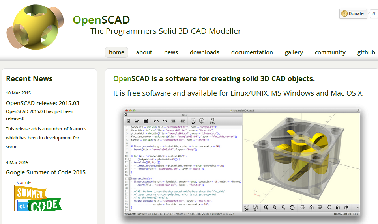Click the Open folder icon in editor toolbar
378x224 pixels.
pyautogui.click(x=137, y=121)
